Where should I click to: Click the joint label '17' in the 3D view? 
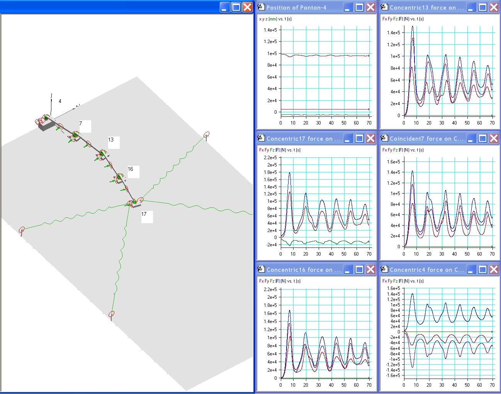(x=144, y=214)
